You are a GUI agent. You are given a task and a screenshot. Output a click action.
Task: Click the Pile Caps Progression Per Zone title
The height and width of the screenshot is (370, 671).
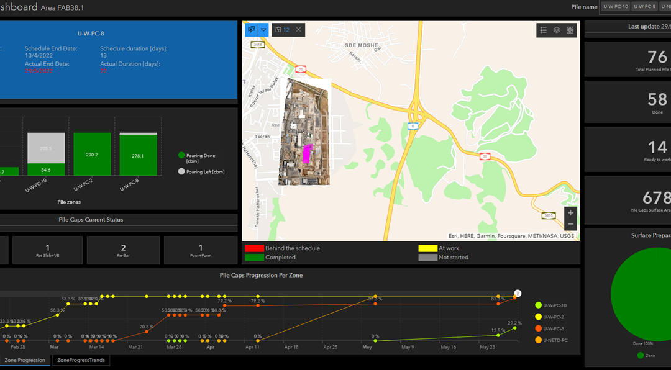(261, 276)
